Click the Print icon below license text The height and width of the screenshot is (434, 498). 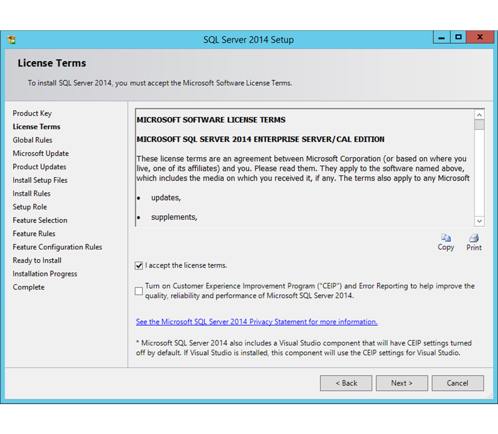coord(474,238)
